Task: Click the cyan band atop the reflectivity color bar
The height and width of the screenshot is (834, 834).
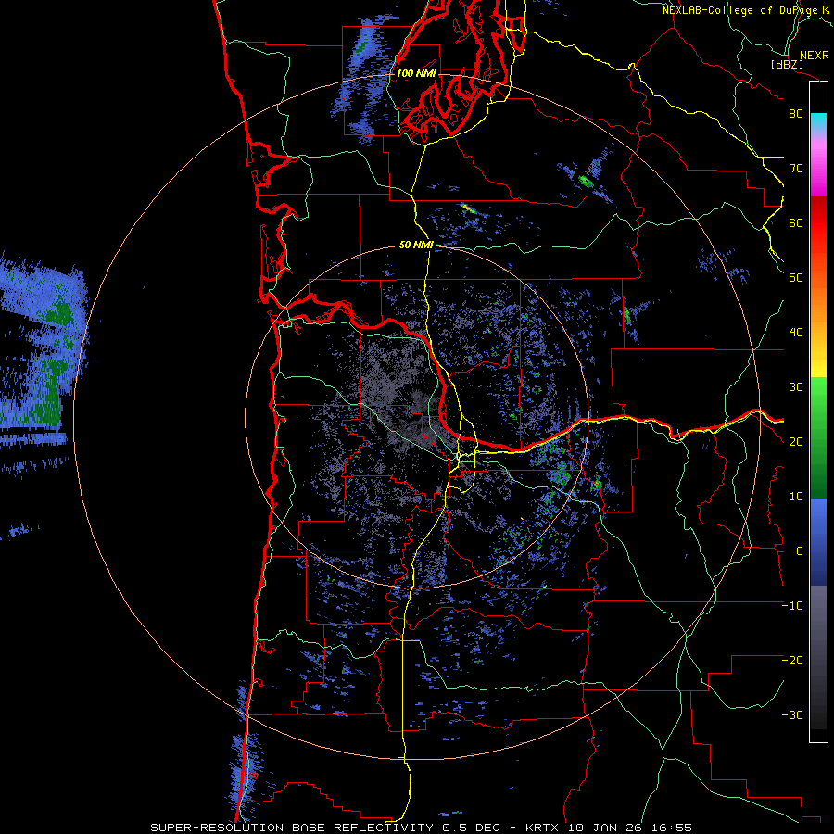Action: [818, 118]
